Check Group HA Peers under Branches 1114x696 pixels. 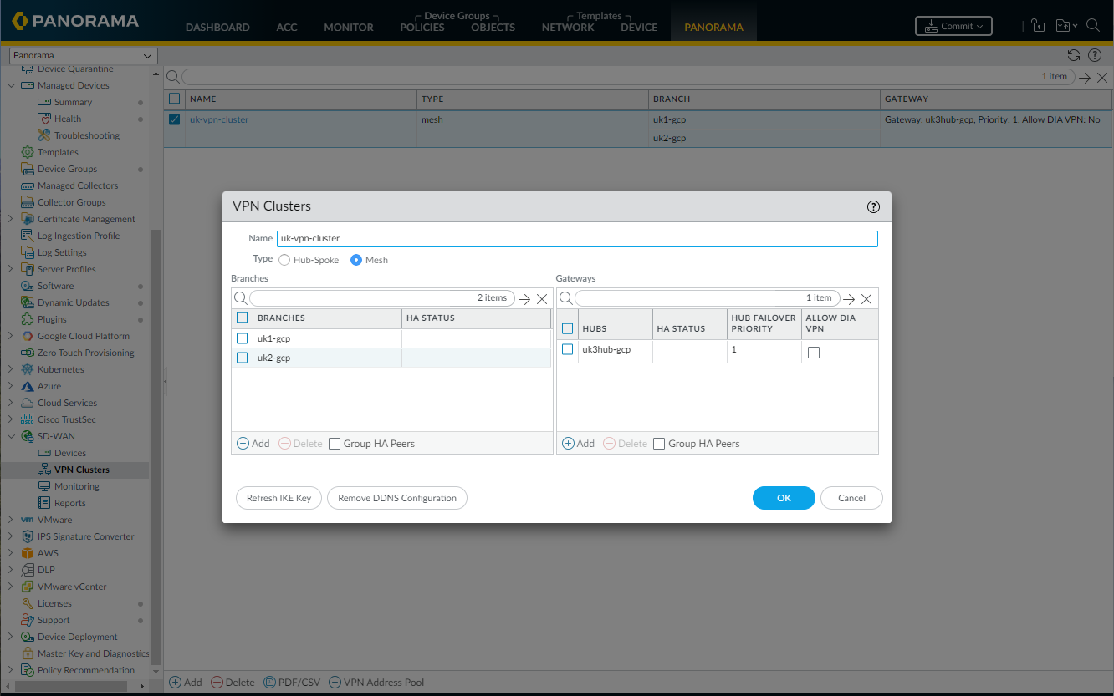335,444
